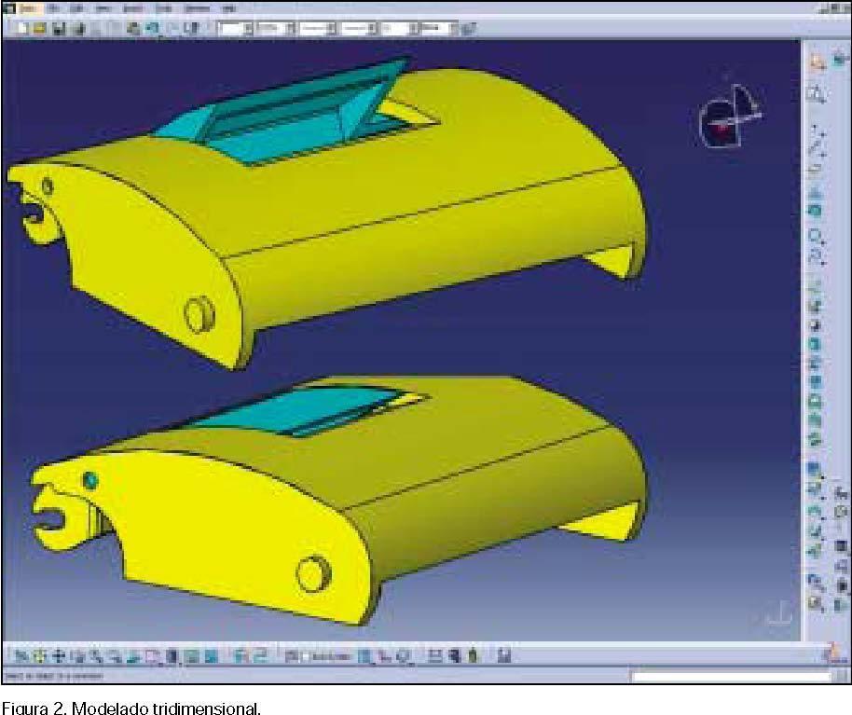
Task: Expand the first dropdown in graphic properties toolbar
Action: (248, 28)
